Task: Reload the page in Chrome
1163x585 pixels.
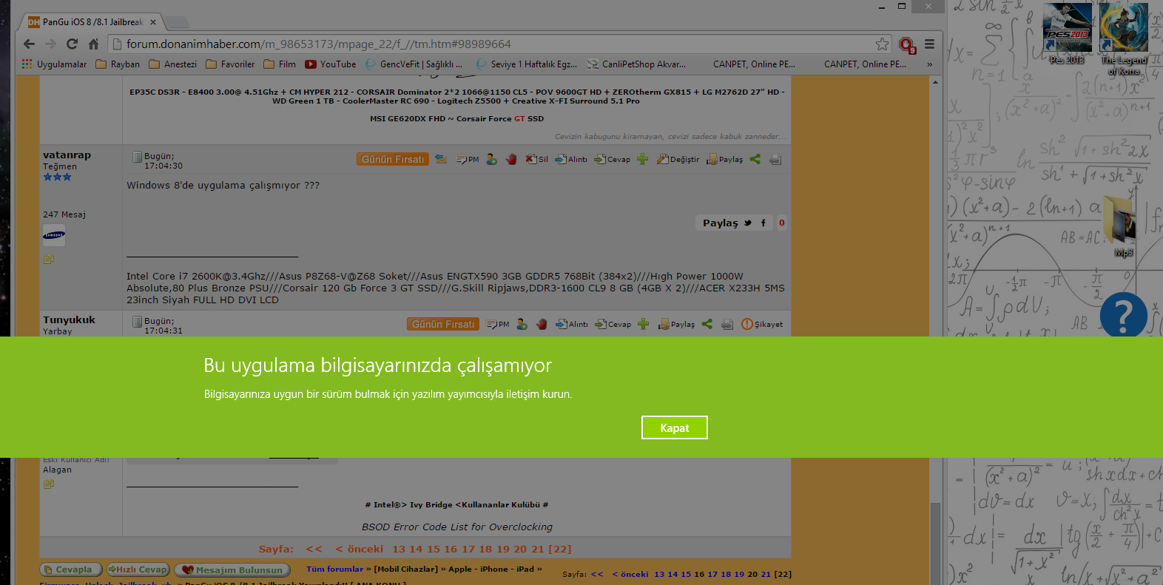Action: click(72, 44)
